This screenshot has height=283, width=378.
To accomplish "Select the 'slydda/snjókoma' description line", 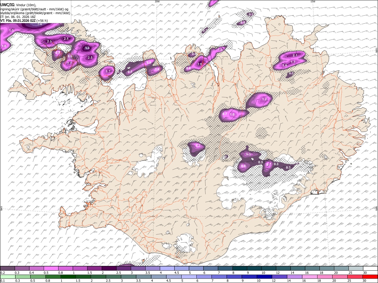I will tap(35, 13).
